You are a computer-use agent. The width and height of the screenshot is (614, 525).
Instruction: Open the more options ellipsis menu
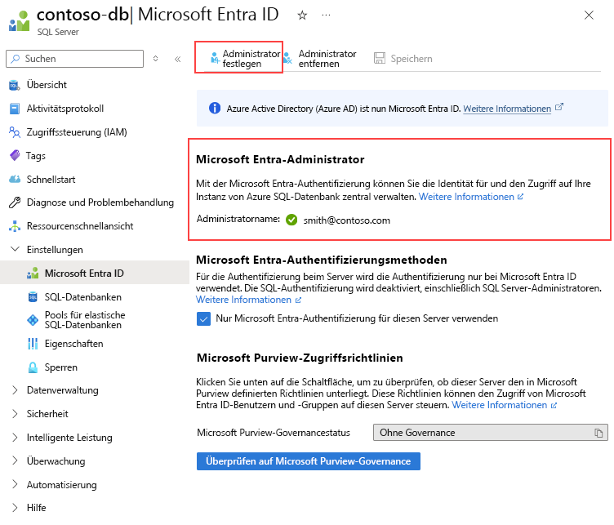click(x=326, y=16)
